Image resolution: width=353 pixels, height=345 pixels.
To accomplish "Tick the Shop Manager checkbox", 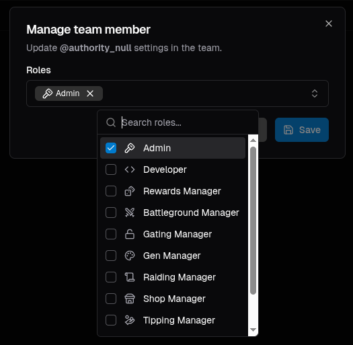I will (x=111, y=299).
